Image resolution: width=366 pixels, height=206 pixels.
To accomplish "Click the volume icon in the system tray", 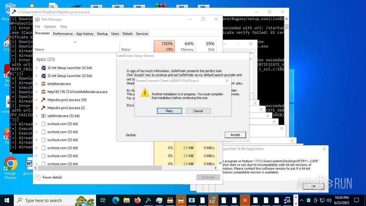I will coord(329,200).
